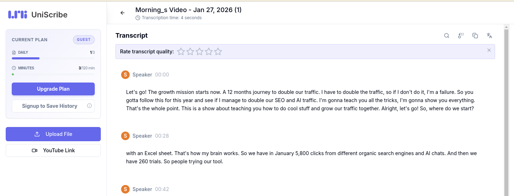The width and height of the screenshot is (514, 196).
Task: Click the replace text icon beside search
Action: (x=461, y=36)
